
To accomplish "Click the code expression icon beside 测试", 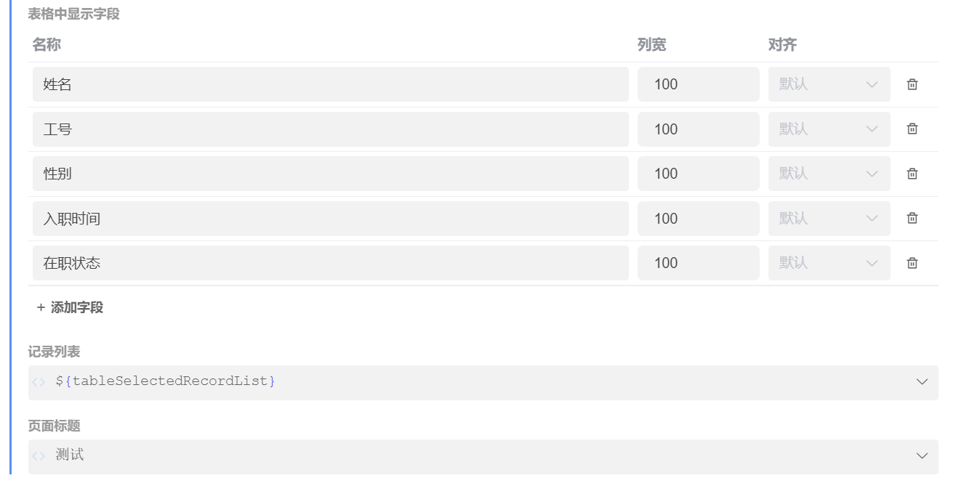I will [x=39, y=455].
